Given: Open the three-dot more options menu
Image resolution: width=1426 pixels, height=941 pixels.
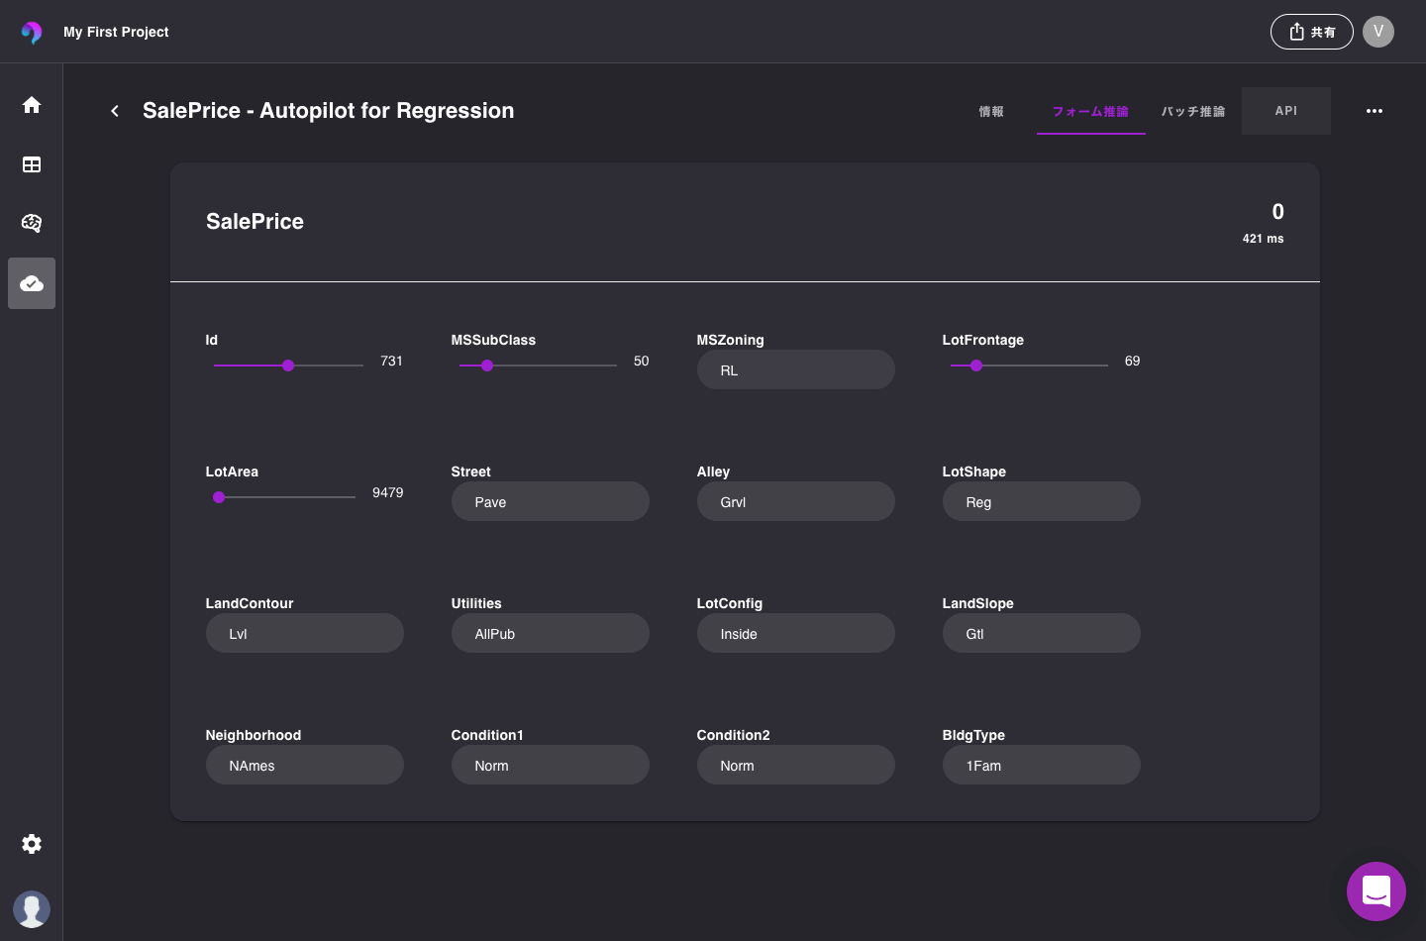Looking at the screenshot, I should [1375, 111].
